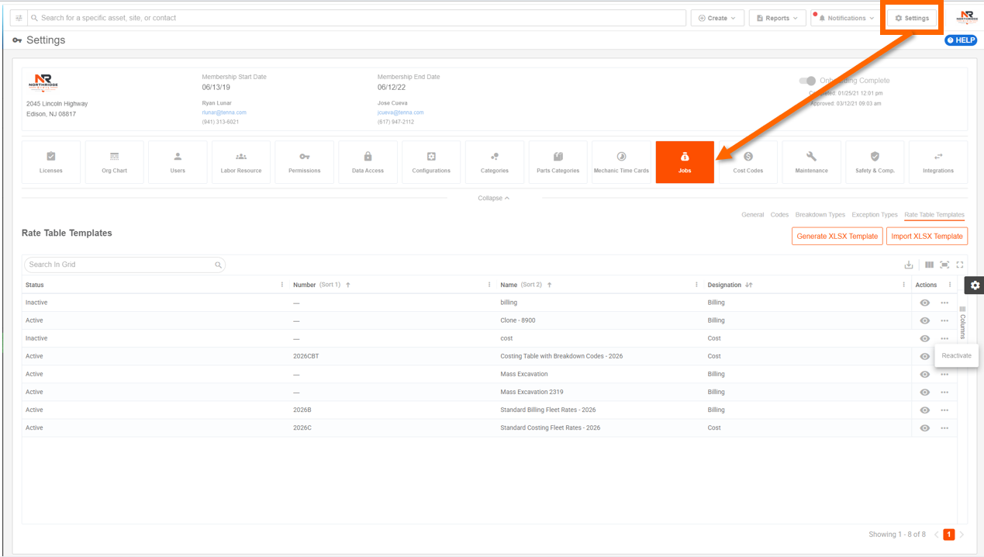
Task: Click Import XLSX Template
Action: point(927,236)
